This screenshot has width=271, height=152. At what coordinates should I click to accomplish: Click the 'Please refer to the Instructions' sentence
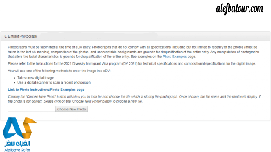[132, 64]
